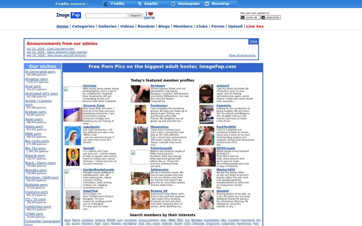Open the I love DATA logo link

point(149,16)
